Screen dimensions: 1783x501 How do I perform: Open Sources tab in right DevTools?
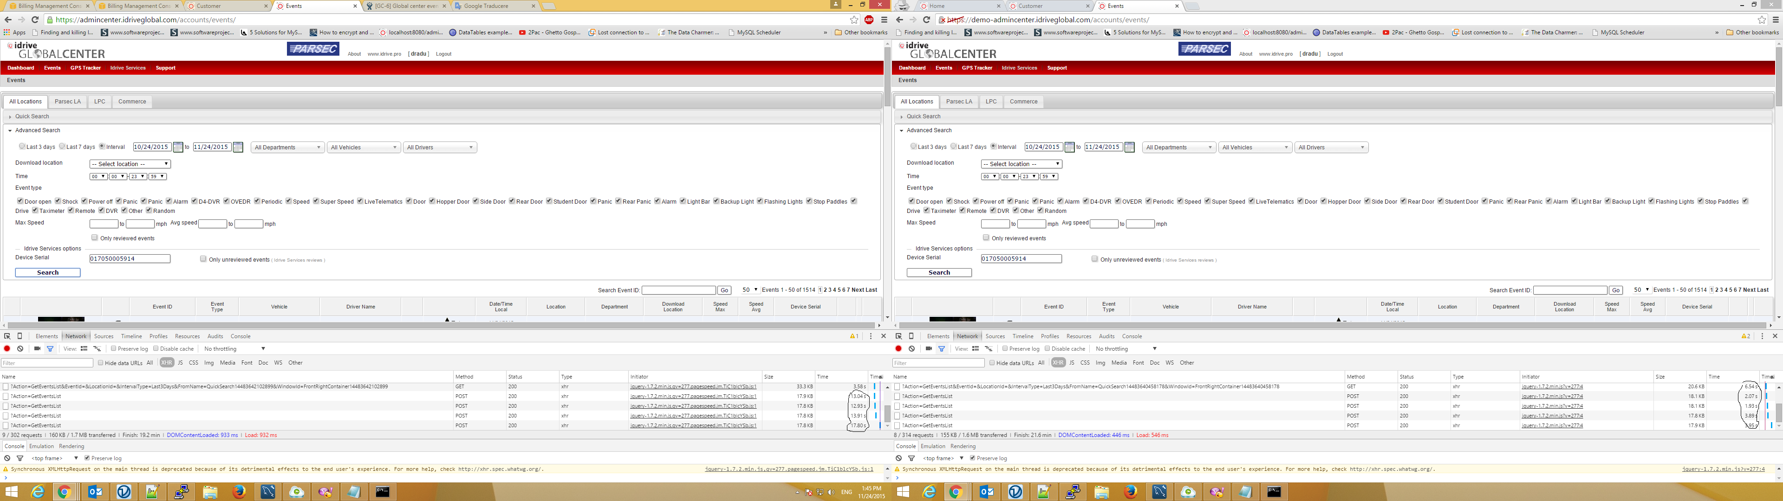tap(995, 336)
